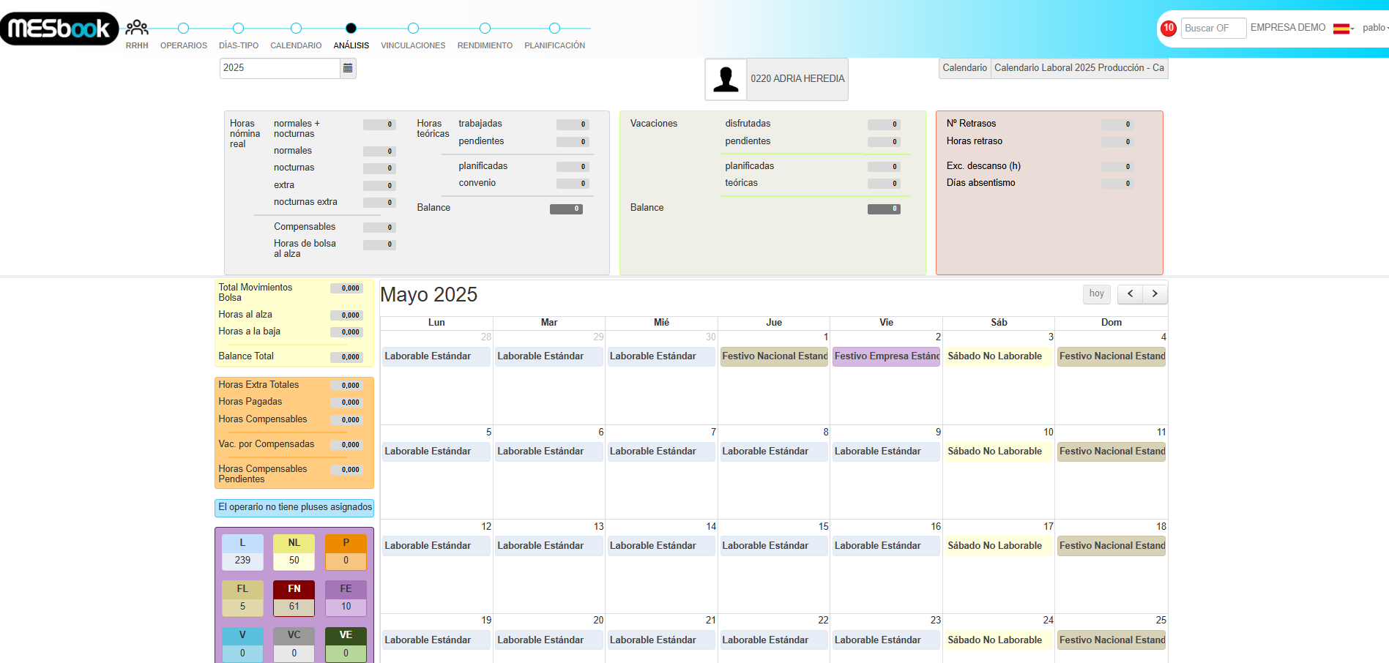Select the dark red FN legend swatch

[294, 589]
